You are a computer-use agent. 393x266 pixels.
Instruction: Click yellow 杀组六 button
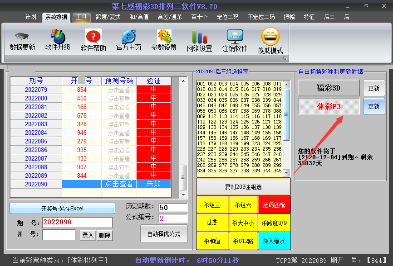[243, 205]
